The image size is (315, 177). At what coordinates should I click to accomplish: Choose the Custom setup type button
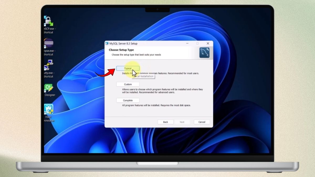click(128, 84)
